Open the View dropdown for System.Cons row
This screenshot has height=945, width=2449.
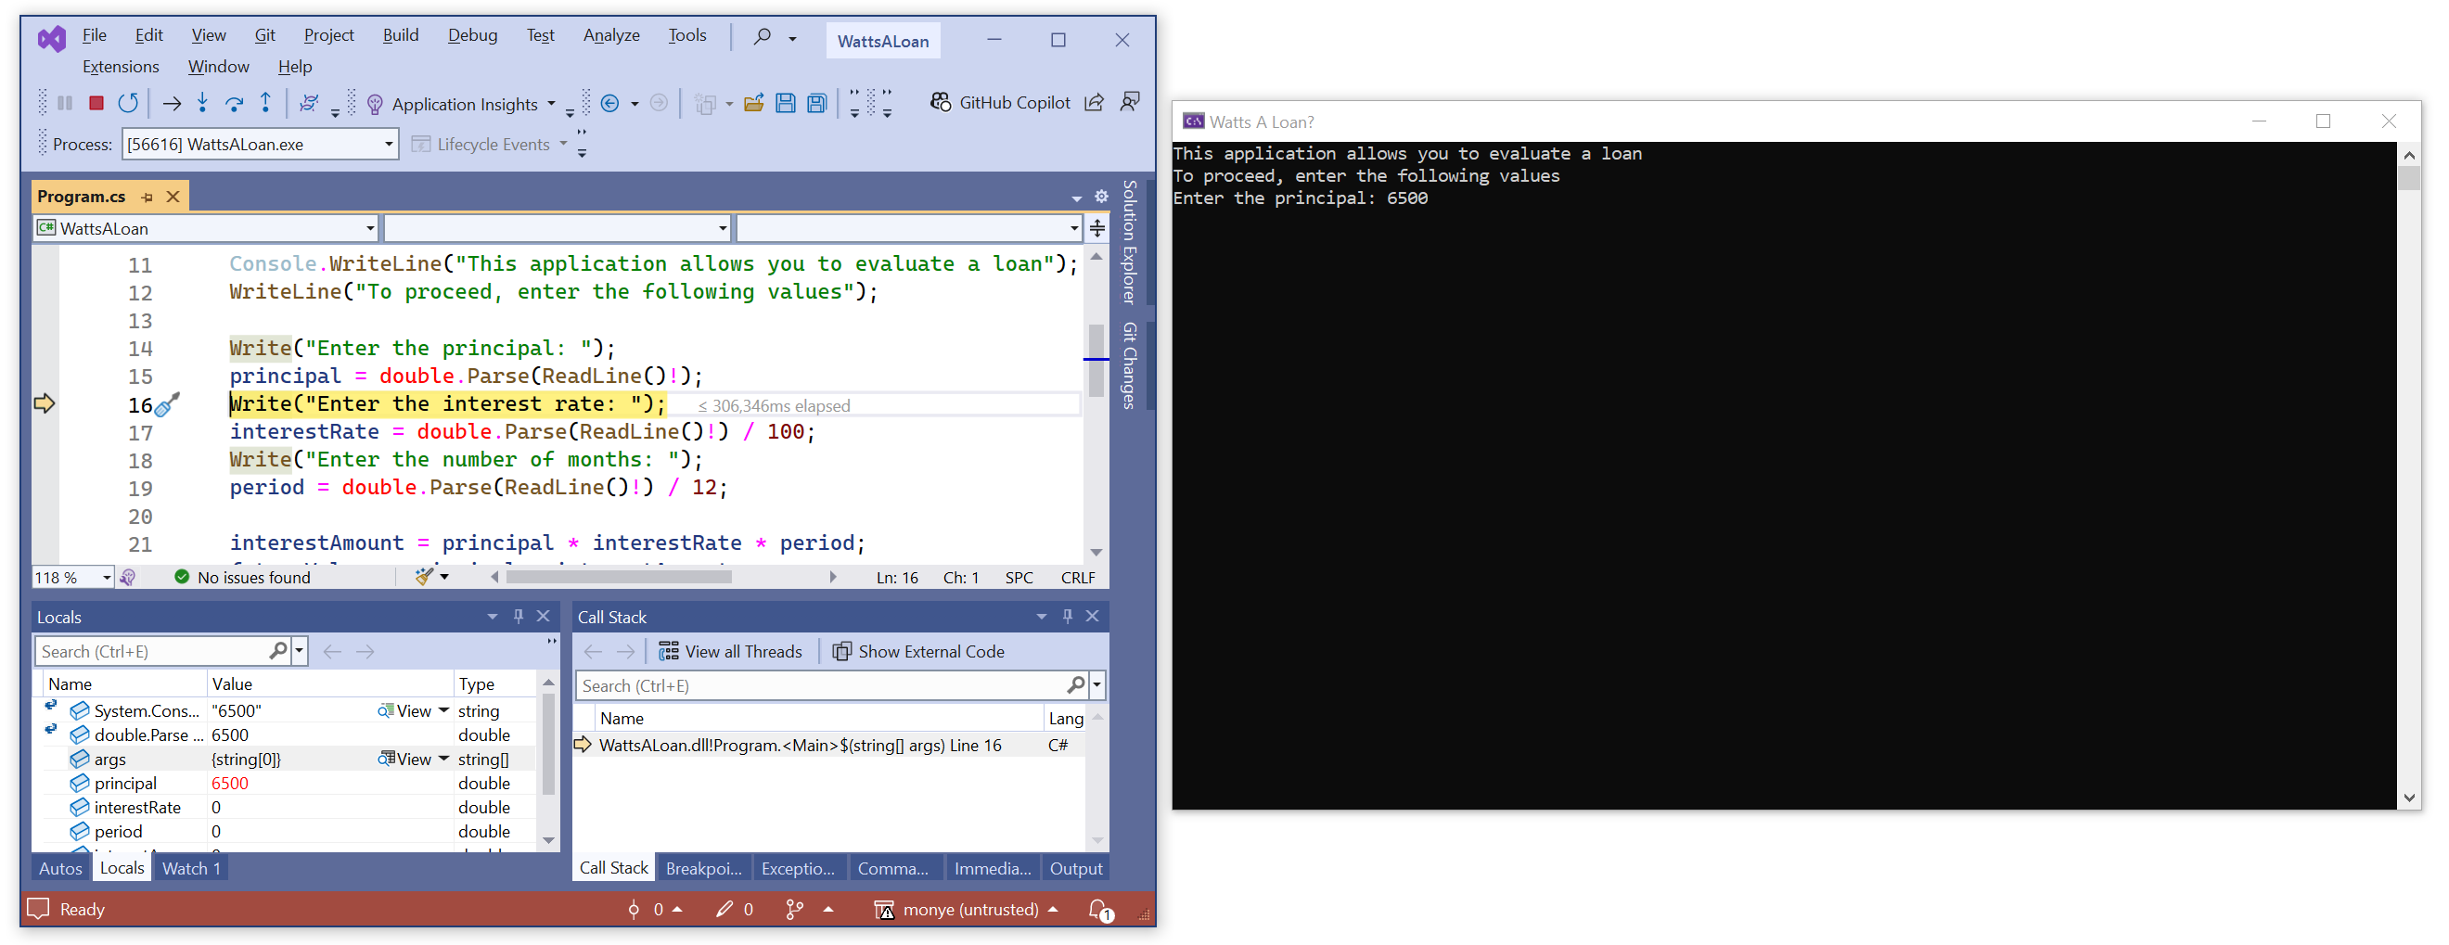click(x=444, y=710)
